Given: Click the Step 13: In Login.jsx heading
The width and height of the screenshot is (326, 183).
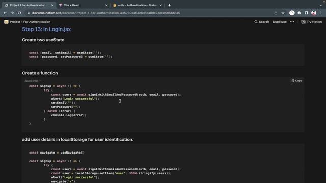Looking at the screenshot, I should coord(46,29).
